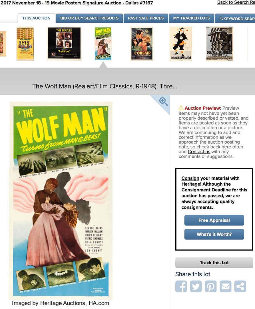Share this lot on Facebook

click(x=181, y=286)
